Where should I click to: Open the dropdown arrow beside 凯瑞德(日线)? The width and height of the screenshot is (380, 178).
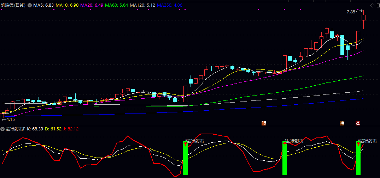(29, 6)
